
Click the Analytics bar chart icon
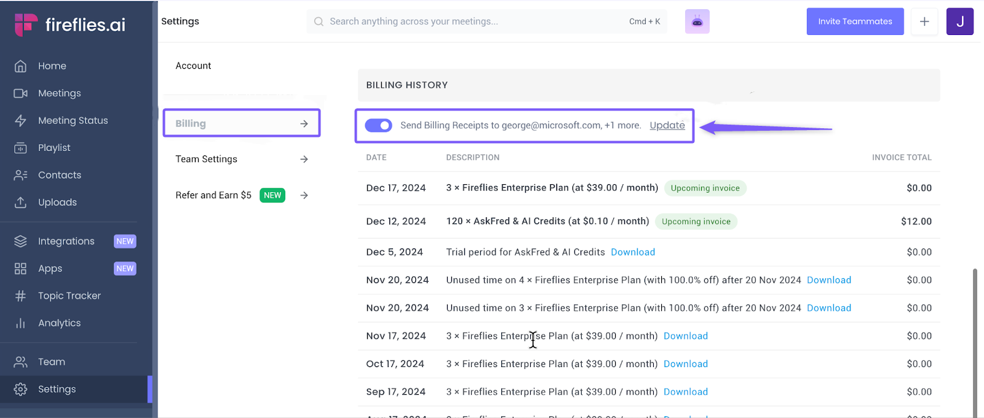coord(20,323)
